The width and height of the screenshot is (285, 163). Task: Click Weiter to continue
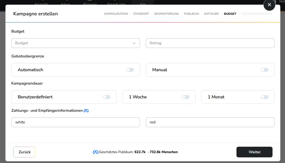[254, 152]
